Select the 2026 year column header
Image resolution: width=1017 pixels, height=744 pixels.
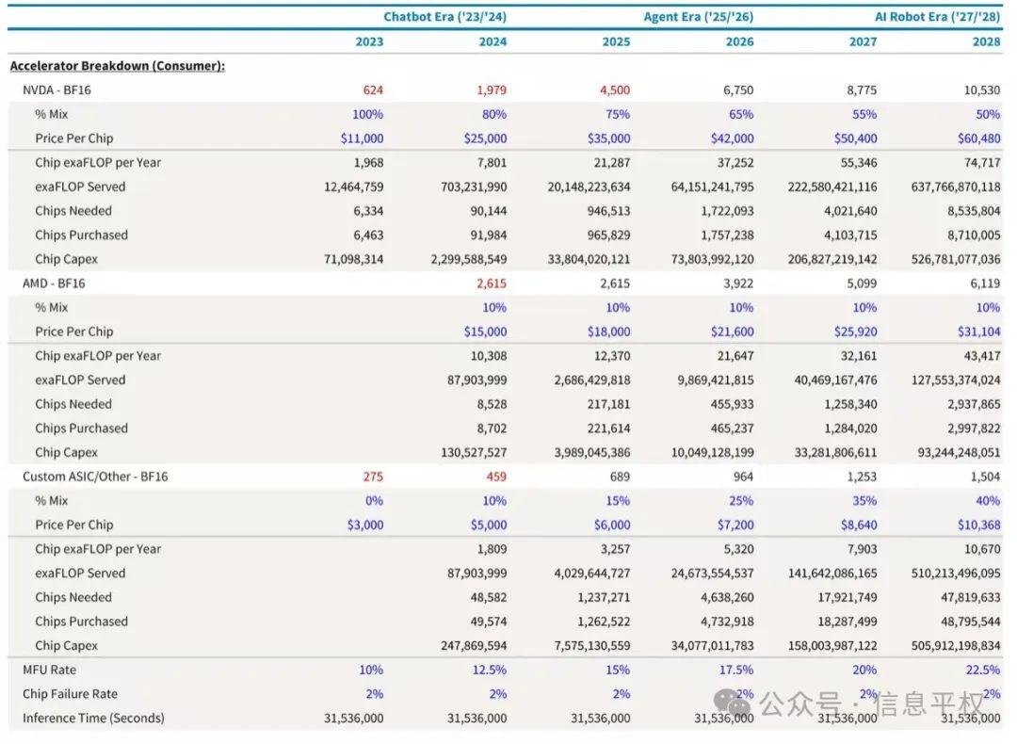[x=740, y=41]
